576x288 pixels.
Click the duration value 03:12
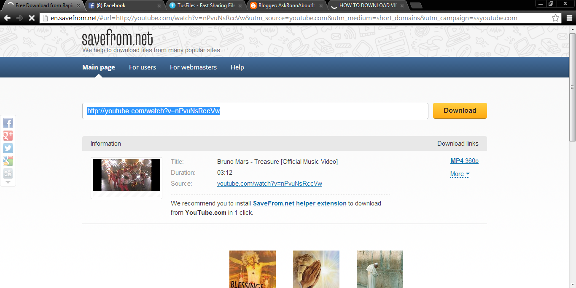[225, 173]
